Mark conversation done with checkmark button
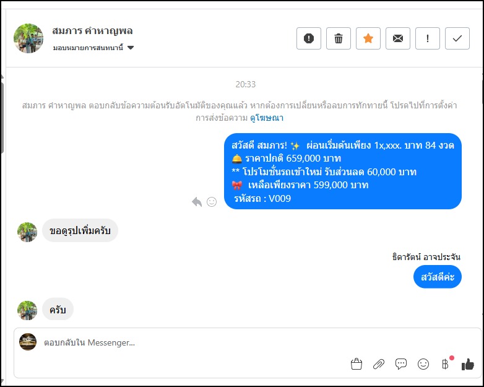 point(457,38)
